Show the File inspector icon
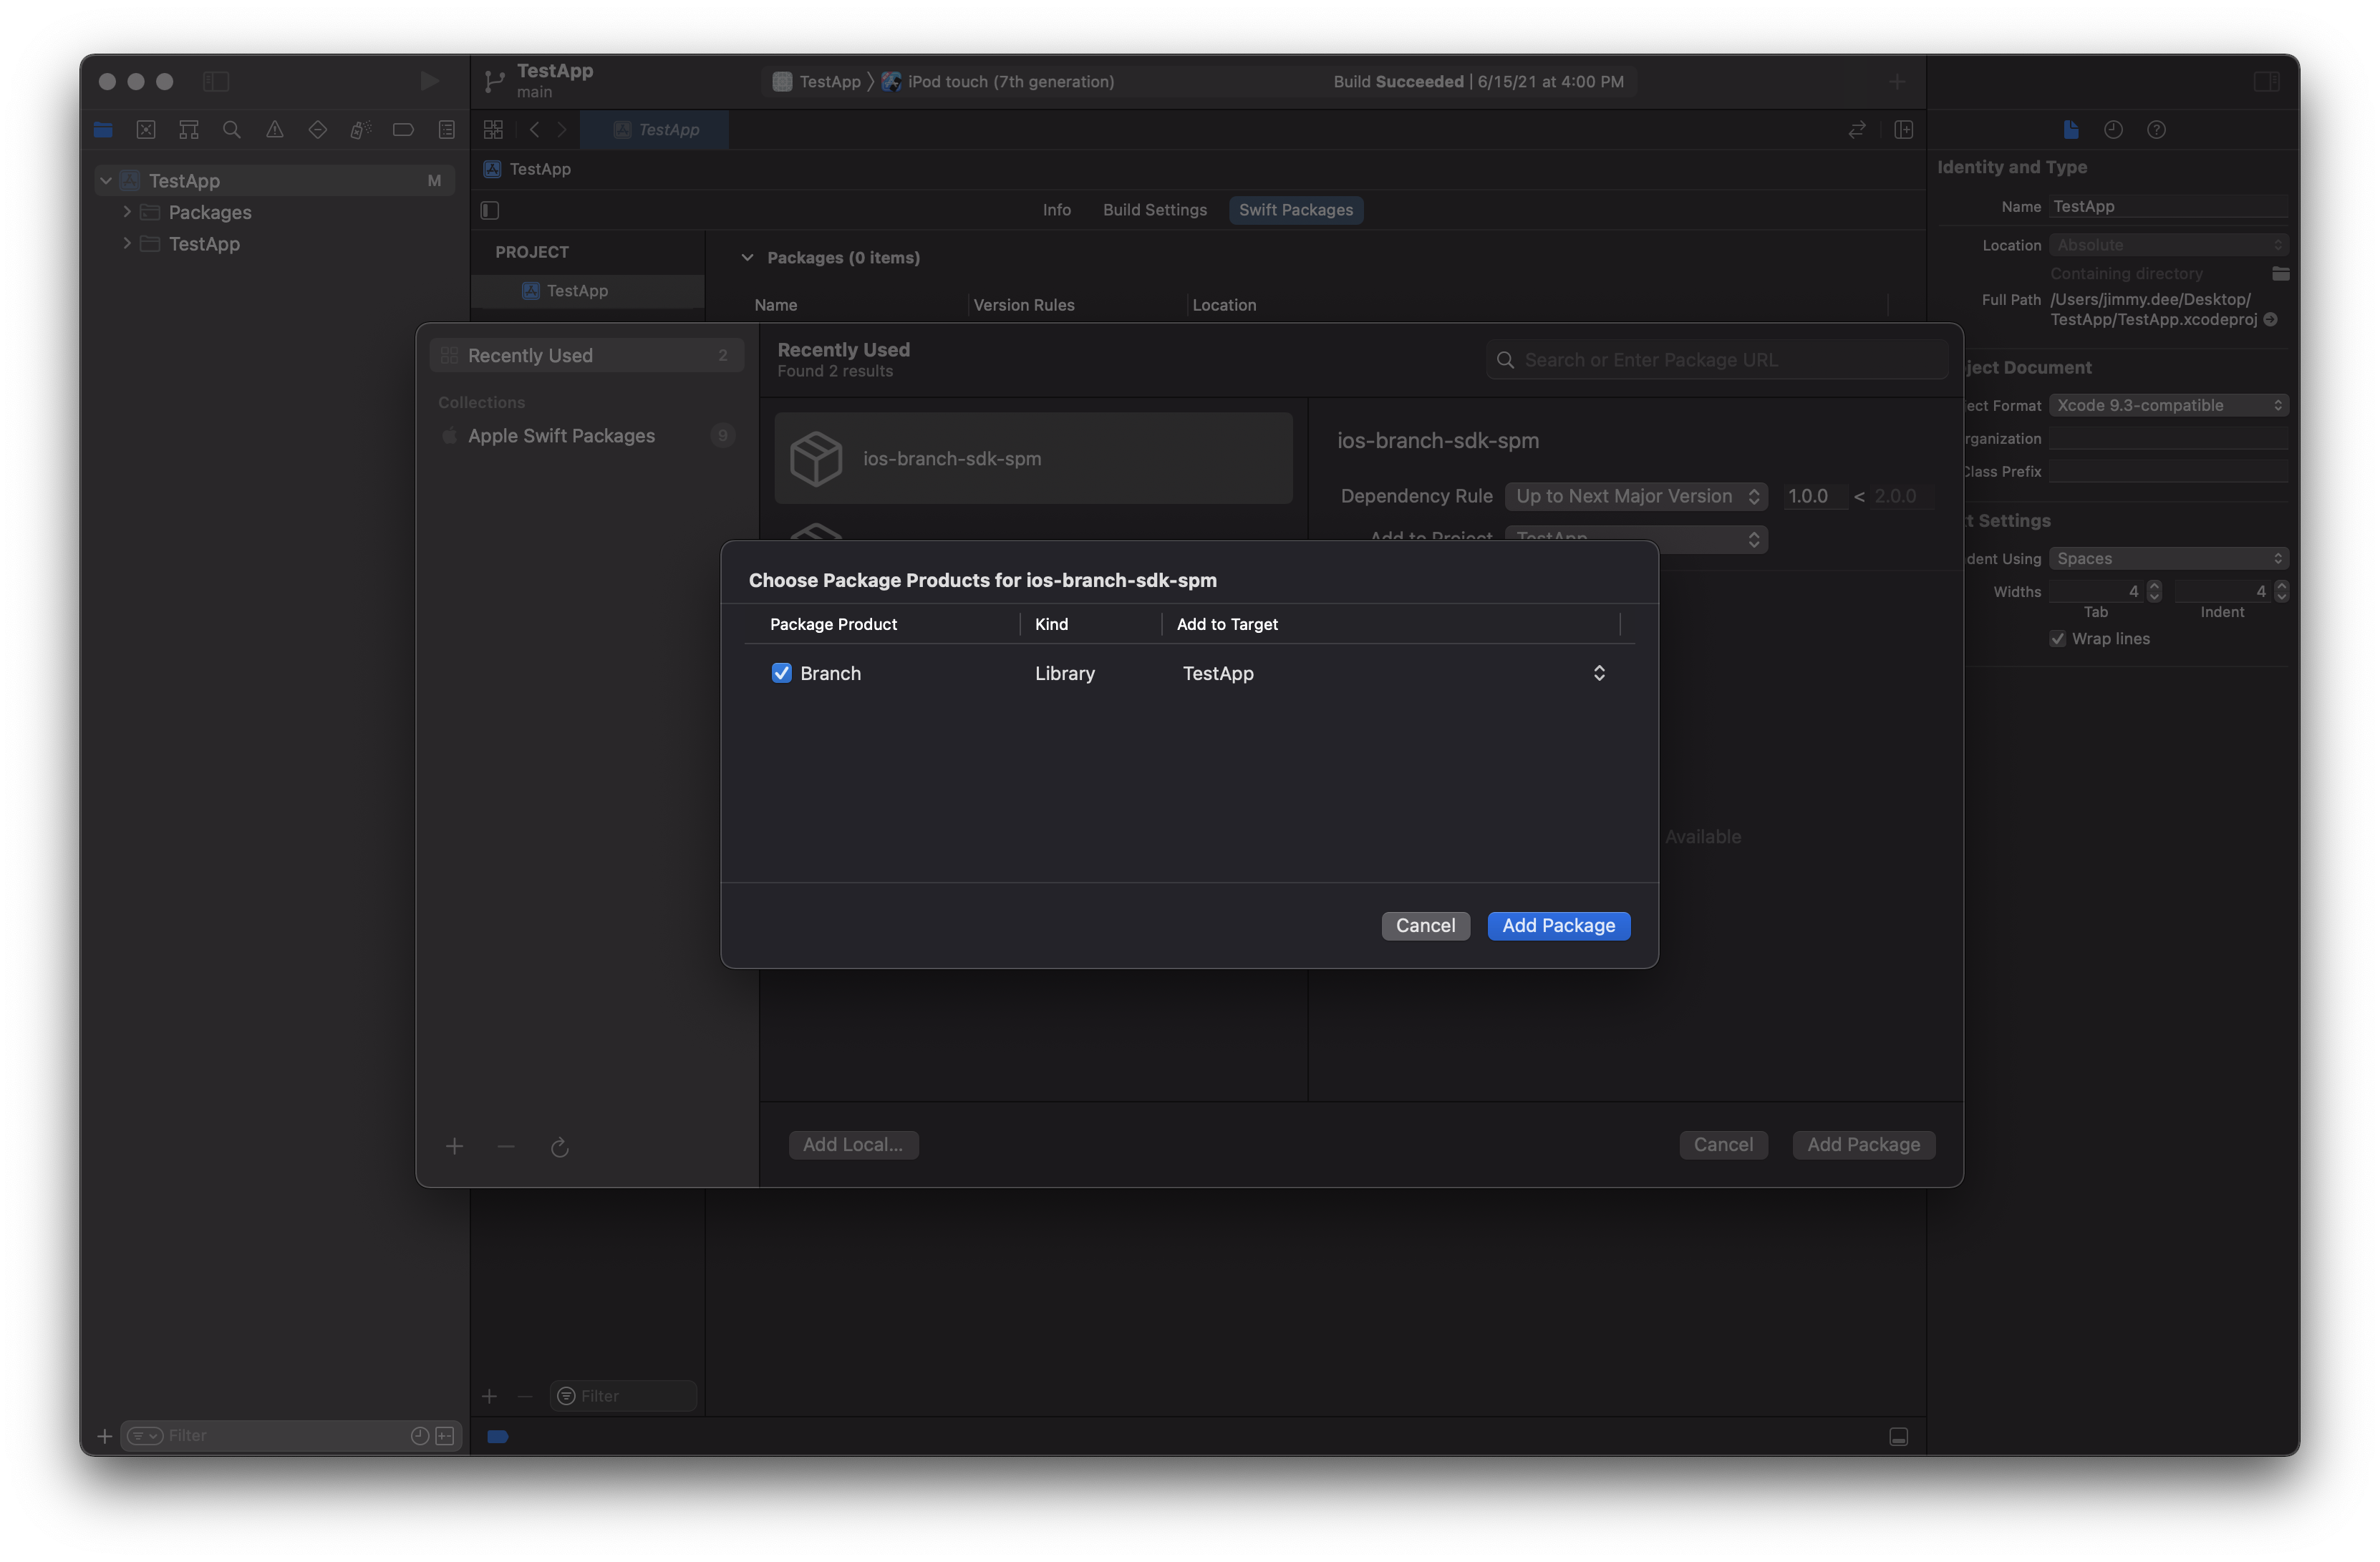Image resolution: width=2380 pixels, height=1562 pixels. (x=2070, y=129)
